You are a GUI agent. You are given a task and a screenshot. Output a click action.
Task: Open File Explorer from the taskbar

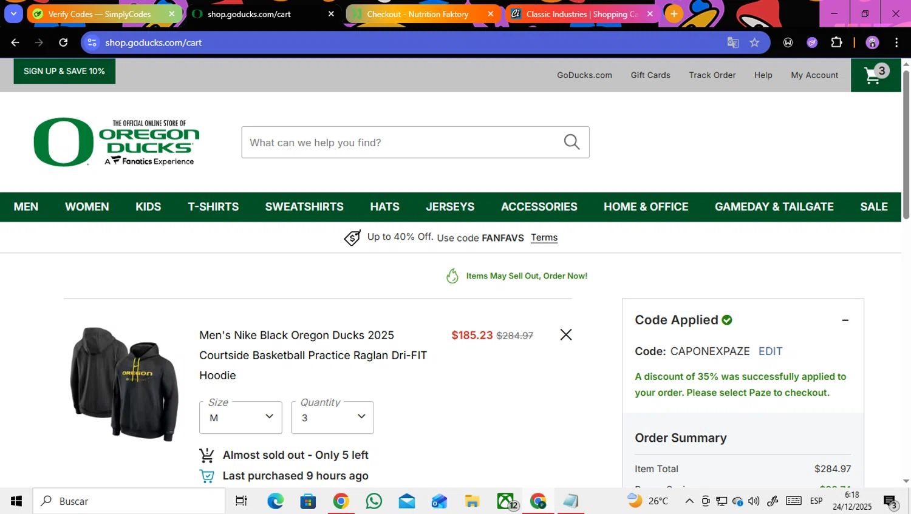[x=472, y=501]
